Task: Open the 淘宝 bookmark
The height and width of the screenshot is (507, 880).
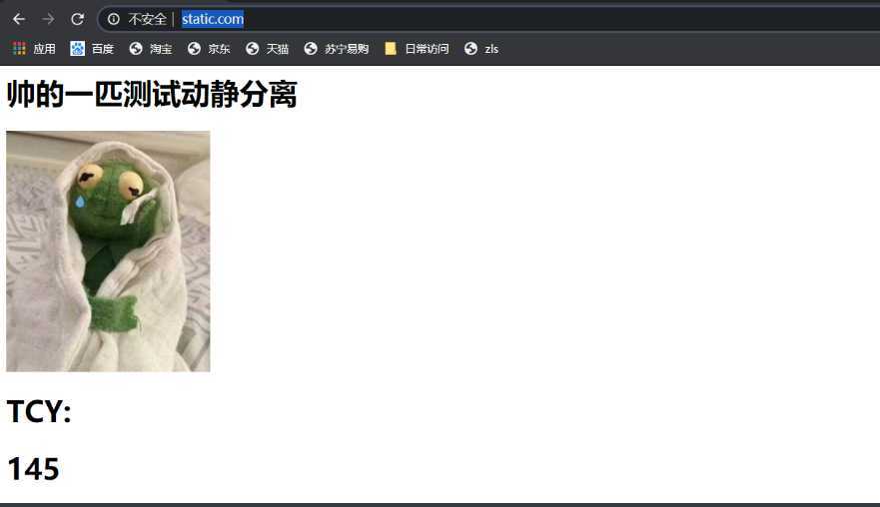Action: (x=151, y=49)
